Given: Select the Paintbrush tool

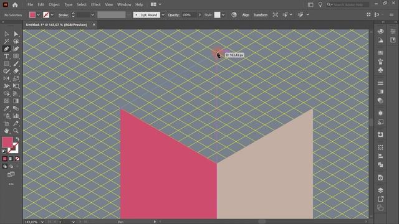Looking at the screenshot, I should [x=16, y=63].
